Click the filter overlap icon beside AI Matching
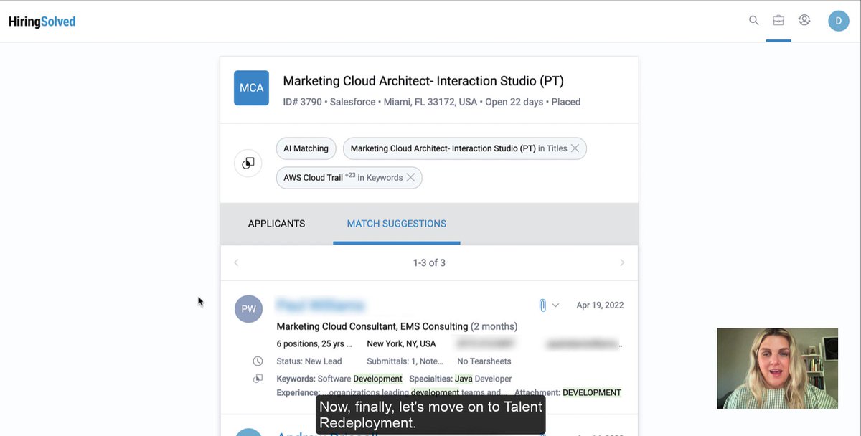Screen dimensions: 861x436 pos(248,163)
